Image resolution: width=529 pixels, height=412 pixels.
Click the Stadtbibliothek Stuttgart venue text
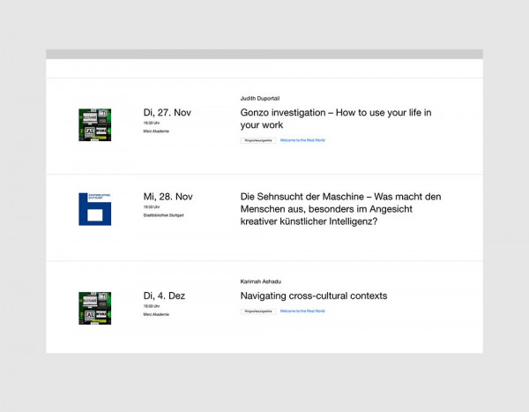(163, 215)
